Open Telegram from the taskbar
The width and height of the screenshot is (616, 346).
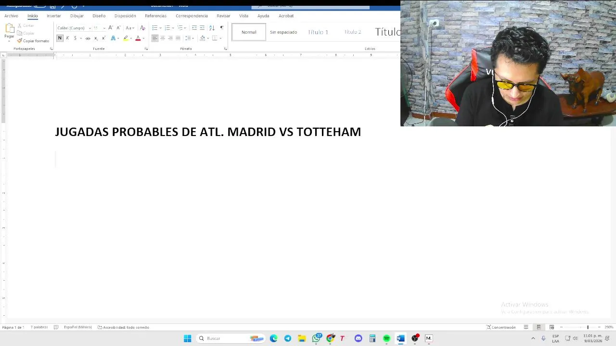[288, 338]
